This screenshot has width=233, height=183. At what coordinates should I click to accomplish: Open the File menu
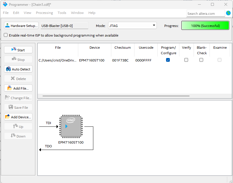coord(6,13)
